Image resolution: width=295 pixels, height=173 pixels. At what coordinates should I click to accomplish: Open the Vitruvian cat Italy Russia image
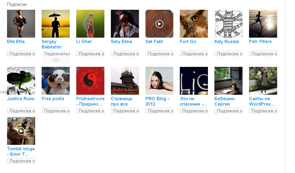[x=228, y=24]
